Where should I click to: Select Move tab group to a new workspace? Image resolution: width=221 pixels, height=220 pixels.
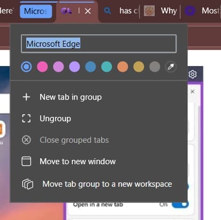point(98,184)
